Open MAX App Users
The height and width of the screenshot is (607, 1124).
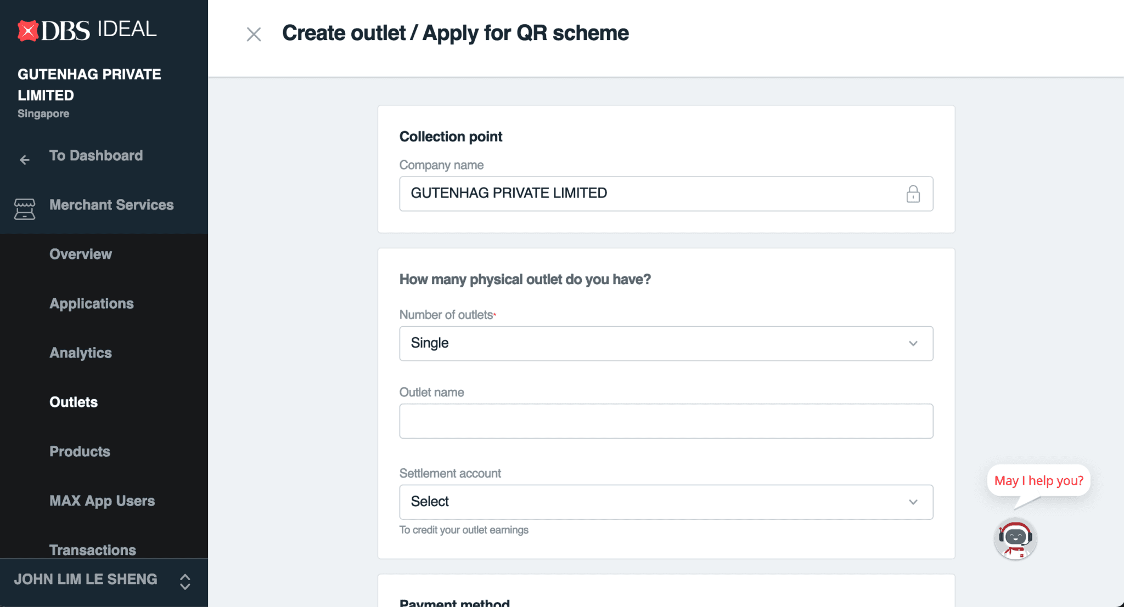(x=102, y=501)
